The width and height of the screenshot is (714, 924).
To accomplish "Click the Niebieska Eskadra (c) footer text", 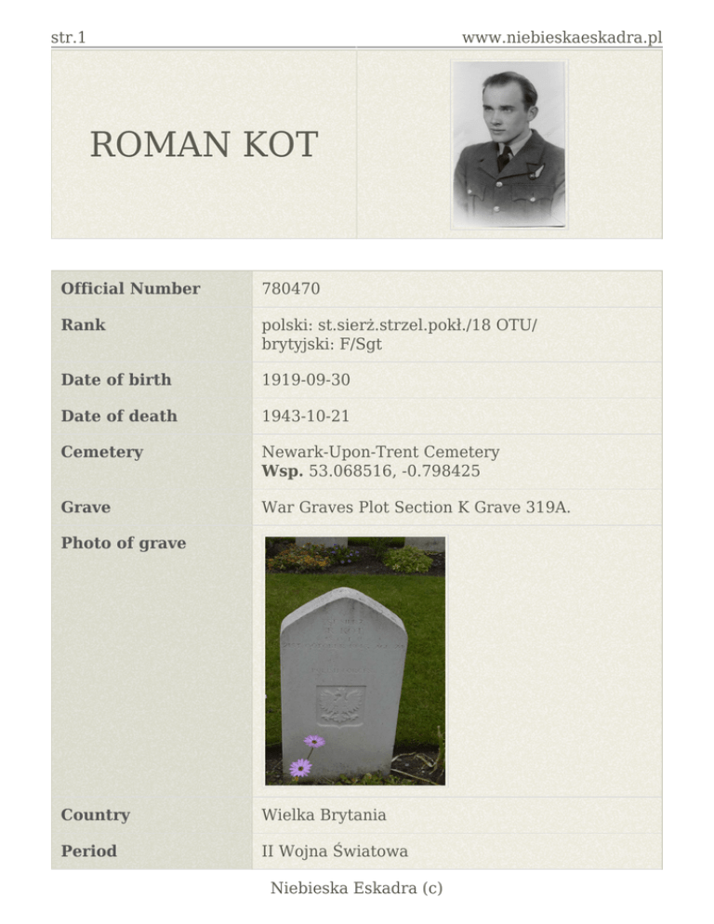I will 356,889.
